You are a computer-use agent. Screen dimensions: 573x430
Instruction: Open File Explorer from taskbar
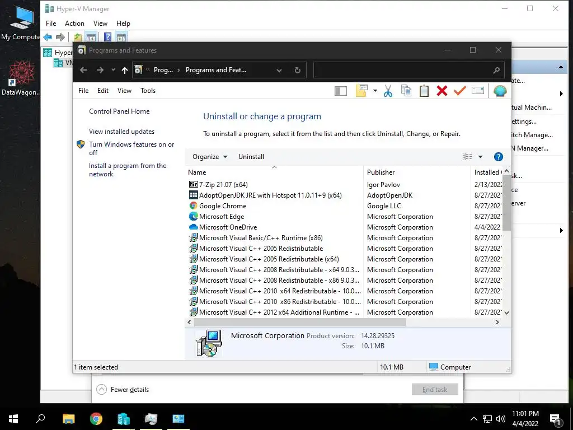click(x=68, y=419)
